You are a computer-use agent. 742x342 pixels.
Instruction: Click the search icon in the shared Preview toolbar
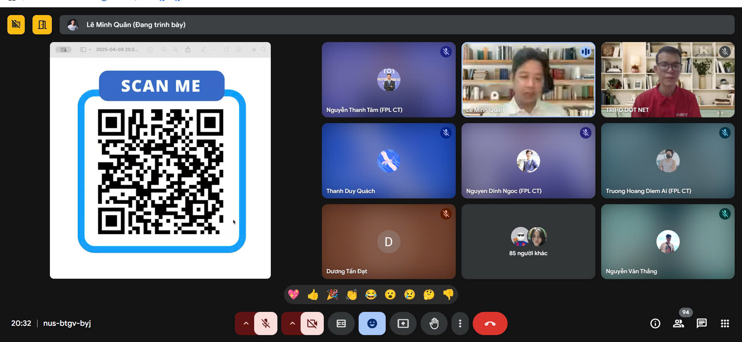(x=263, y=49)
